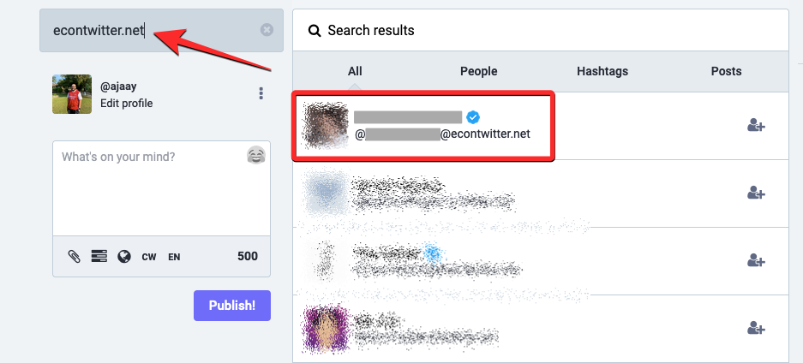Viewport: 803px width, 363px height.
Task: Follow the second search result account
Action: click(756, 193)
